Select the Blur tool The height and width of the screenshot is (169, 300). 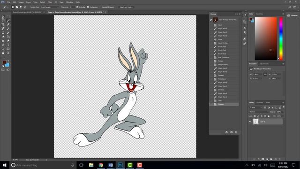click(3, 41)
